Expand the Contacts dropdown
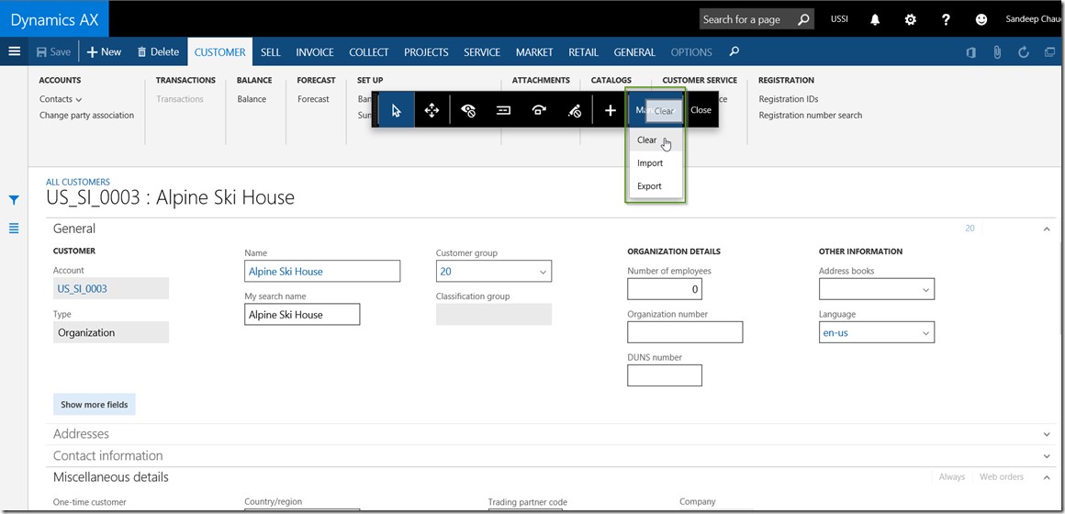This screenshot has height=514, width=1065. click(61, 99)
